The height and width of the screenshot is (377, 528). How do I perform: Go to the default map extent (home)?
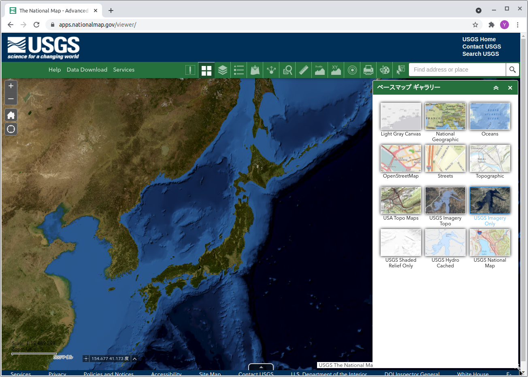pos(11,115)
